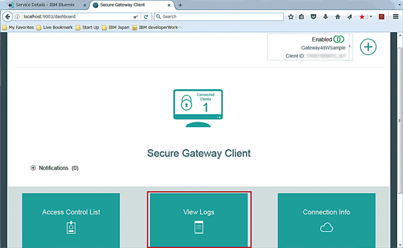Bookmark this page with star icon
Screen dimensions: 403x248
click(x=291, y=17)
